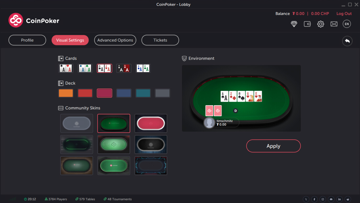Open the wallet cashier icon
Viewport: 360px width, 203px height.
307,24
